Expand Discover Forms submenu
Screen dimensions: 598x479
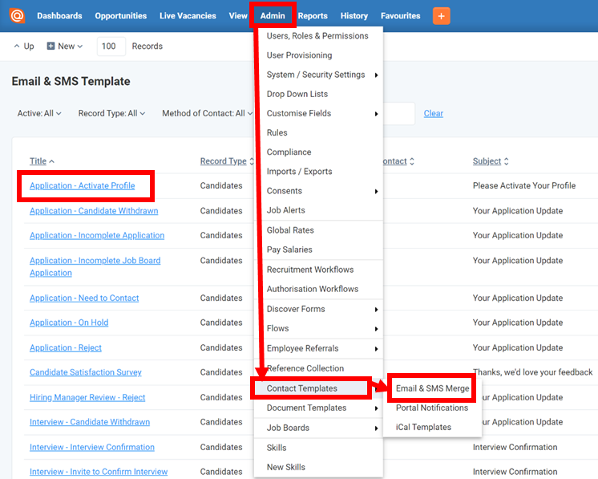(376, 310)
